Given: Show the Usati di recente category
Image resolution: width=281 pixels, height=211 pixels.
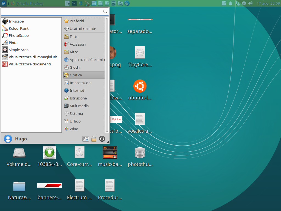Looking at the screenshot, I should coord(84,29).
